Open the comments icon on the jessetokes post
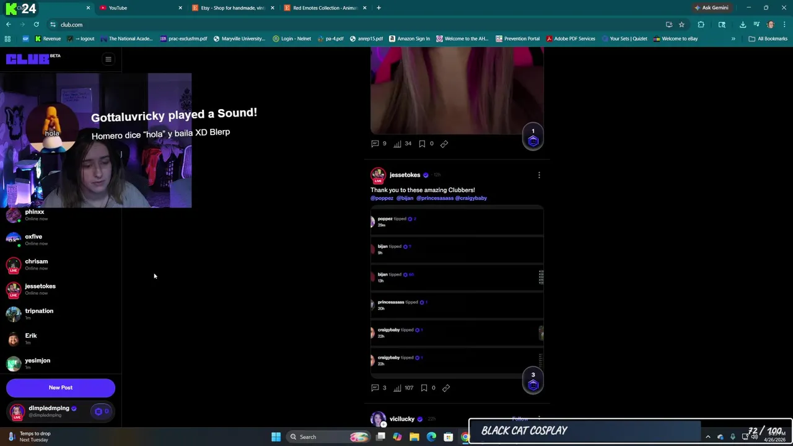Image resolution: width=793 pixels, height=446 pixels. pyautogui.click(x=375, y=388)
